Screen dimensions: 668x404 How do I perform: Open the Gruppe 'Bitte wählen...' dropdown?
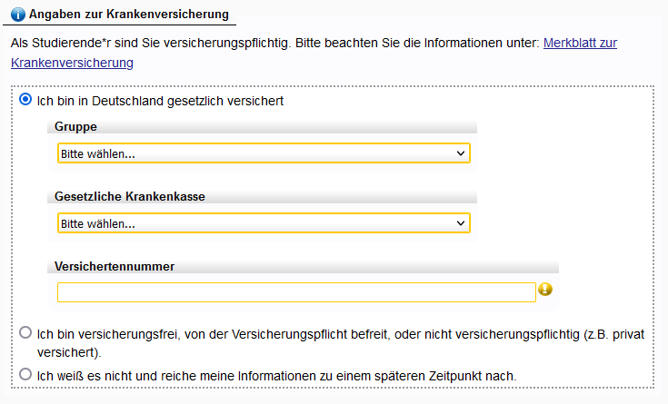[264, 153]
